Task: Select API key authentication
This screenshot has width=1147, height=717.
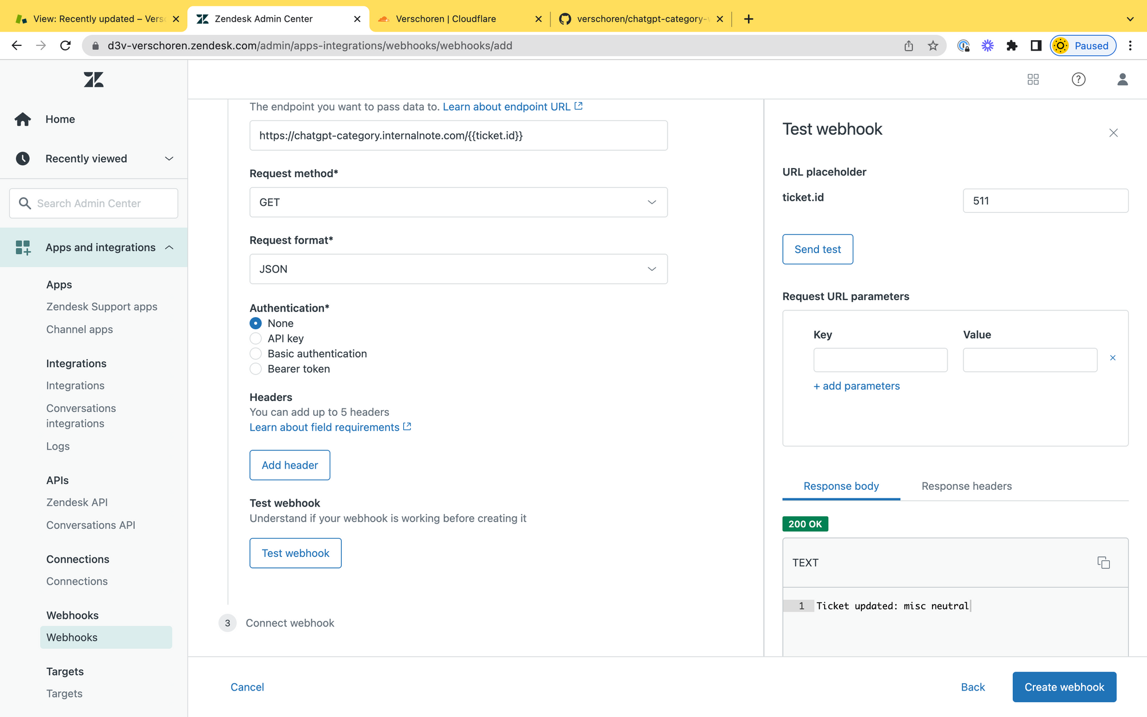Action: [256, 338]
